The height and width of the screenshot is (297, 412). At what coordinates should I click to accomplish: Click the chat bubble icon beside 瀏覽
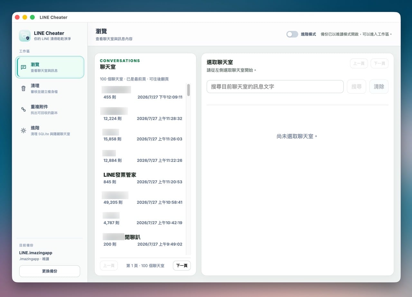click(x=23, y=67)
